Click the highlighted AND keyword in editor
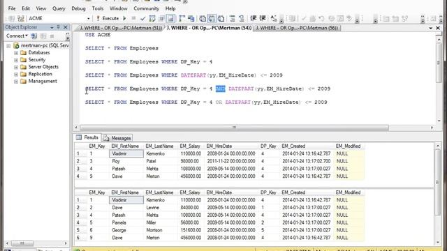The image size is (447, 251). (221, 89)
